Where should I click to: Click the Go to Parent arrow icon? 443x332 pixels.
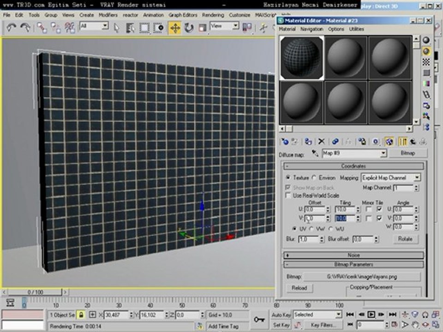tap(413, 142)
